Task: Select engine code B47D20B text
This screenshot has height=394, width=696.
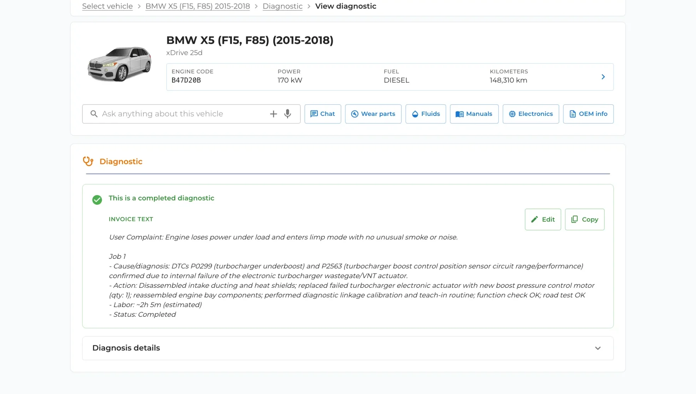Action: coord(186,80)
